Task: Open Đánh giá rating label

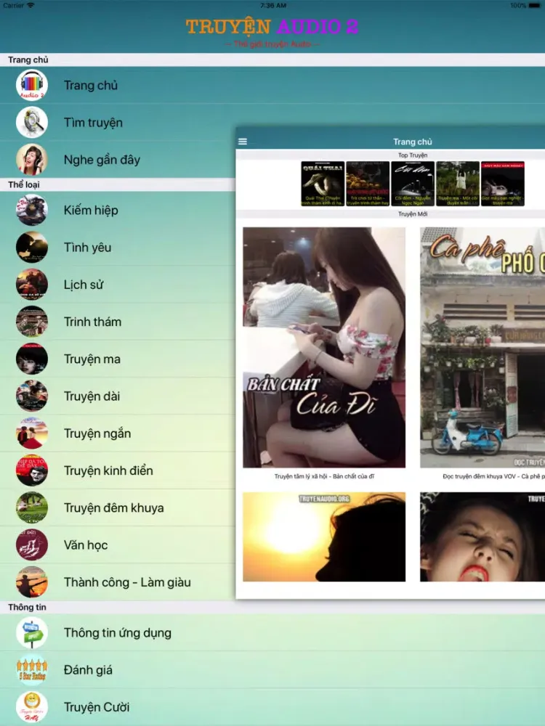Action: (x=88, y=670)
